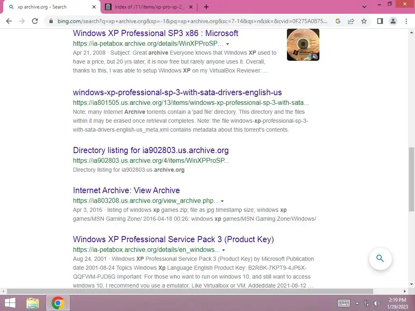
Task: Open Chrome three-dot menu
Action: click(x=406, y=21)
